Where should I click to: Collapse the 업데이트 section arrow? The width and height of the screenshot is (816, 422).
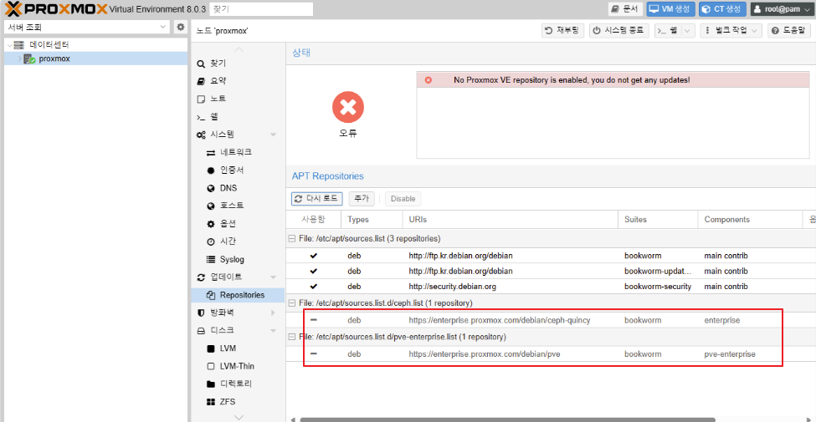pos(273,277)
